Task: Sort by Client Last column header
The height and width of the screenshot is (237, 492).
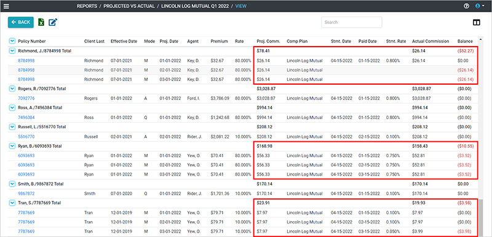Action: pyautogui.click(x=94, y=41)
